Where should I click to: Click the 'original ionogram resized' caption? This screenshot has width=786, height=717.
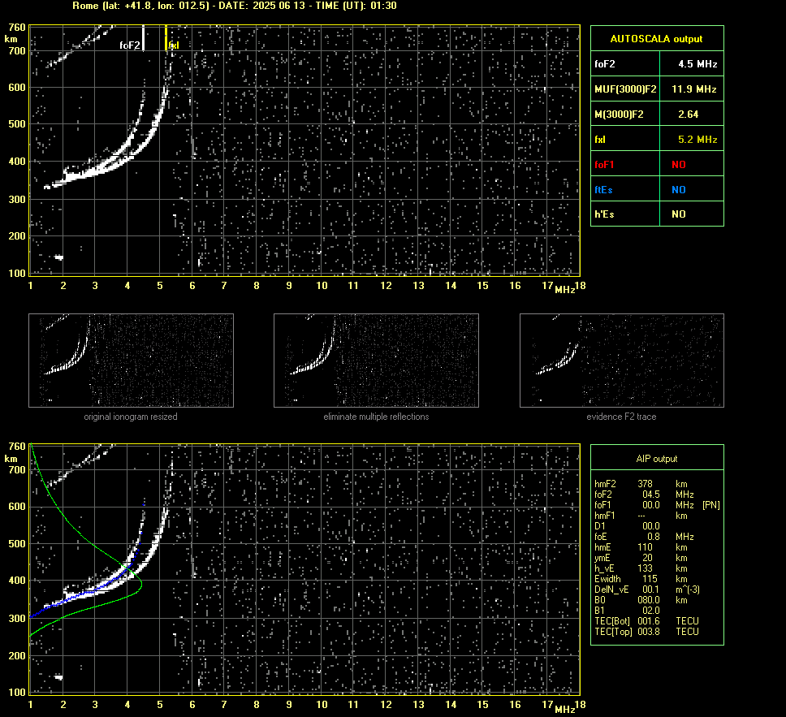[131, 417]
